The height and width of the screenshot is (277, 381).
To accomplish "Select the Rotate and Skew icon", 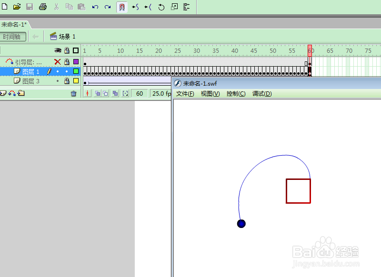I will coord(161,7).
